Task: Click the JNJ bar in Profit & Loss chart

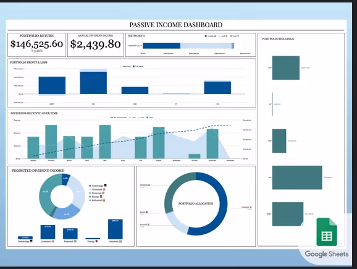Action: (x=93, y=83)
